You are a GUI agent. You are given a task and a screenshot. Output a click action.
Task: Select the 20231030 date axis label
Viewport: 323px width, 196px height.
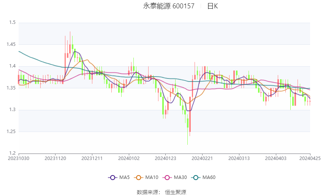pyautogui.click(x=19, y=158)
